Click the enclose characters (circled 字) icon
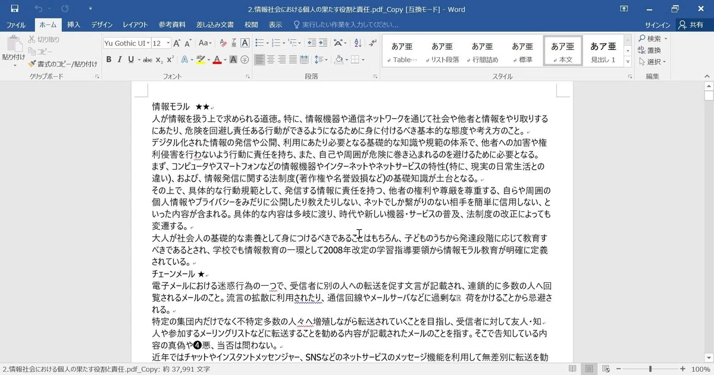 [245, 60]
